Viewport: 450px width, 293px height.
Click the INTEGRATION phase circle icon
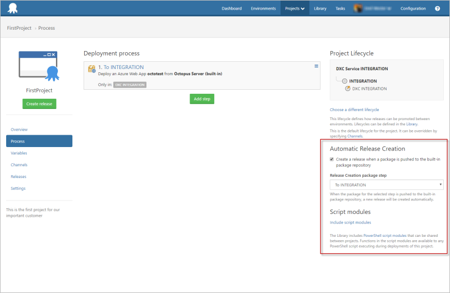click(345, 81)
